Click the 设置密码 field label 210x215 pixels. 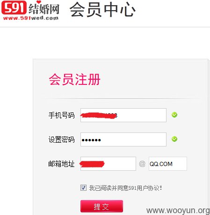coord(62,139)
